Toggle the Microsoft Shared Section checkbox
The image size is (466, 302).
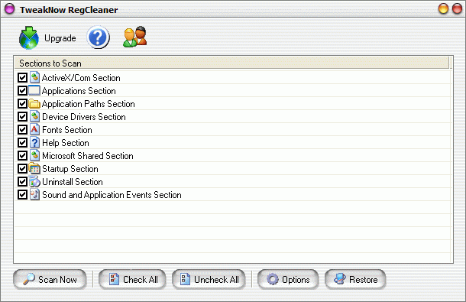tap(22, 156)
